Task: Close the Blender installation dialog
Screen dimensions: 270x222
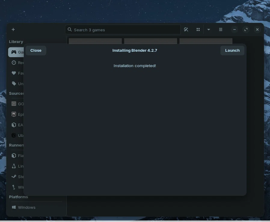Action: (x=36, y=51)
